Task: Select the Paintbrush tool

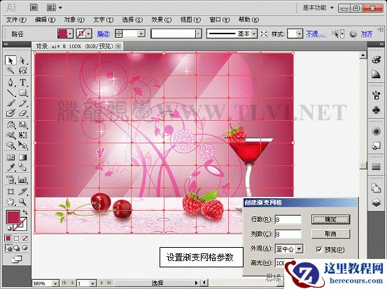Action: pyautogui.click(x=10, y=103)
